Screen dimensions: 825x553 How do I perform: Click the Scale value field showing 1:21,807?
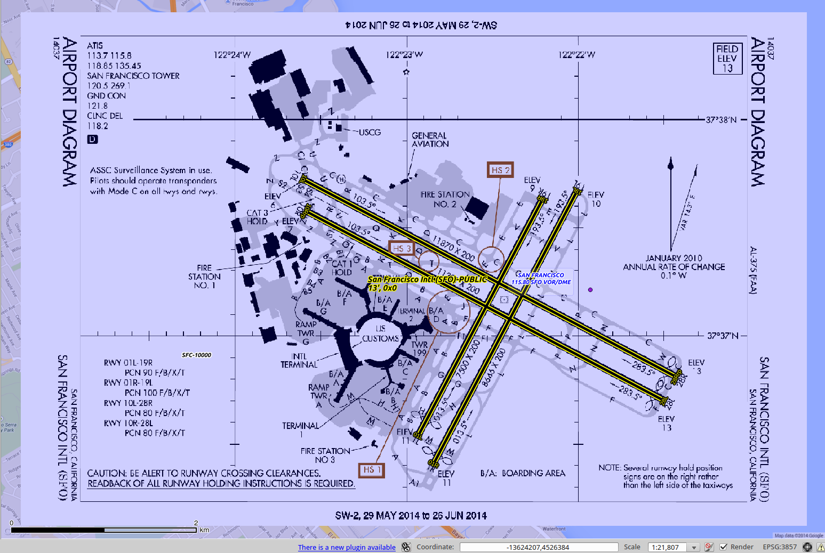667,547
